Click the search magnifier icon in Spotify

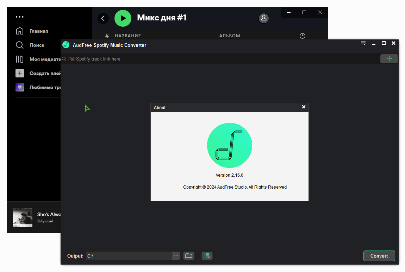tap(20, 45)
